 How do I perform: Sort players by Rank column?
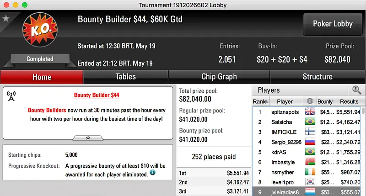click(x=259, y=101)
